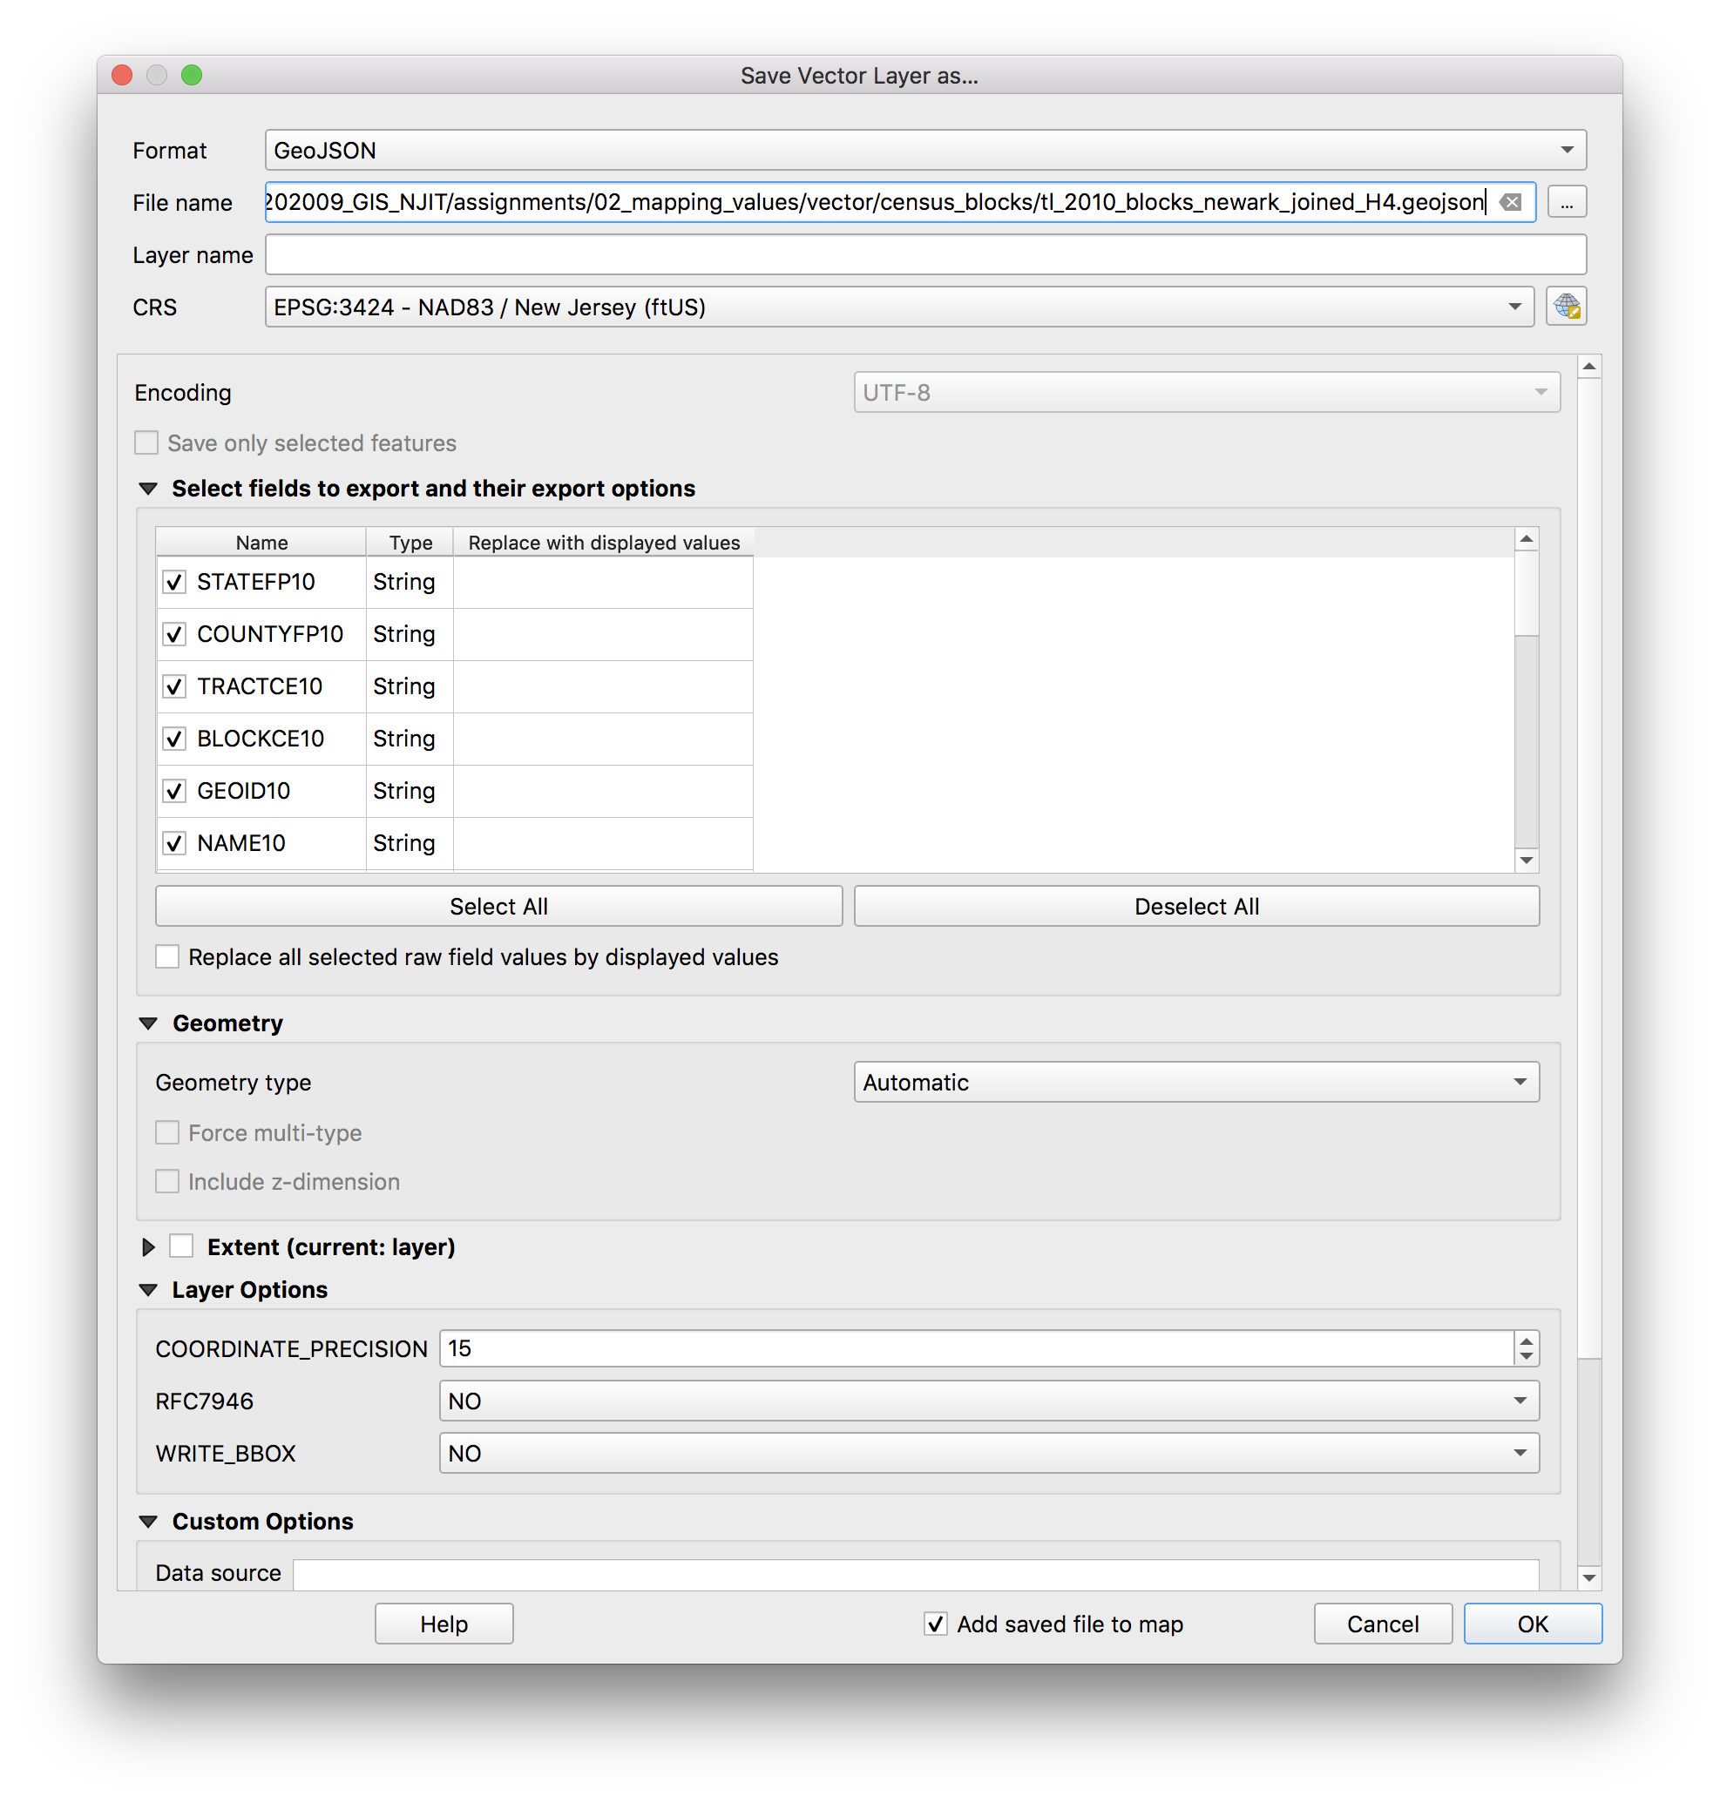The width and height of the screenshot is (1720, 1803).
Task: Clear the file name field text
Action: click(x=1510, y=202)
